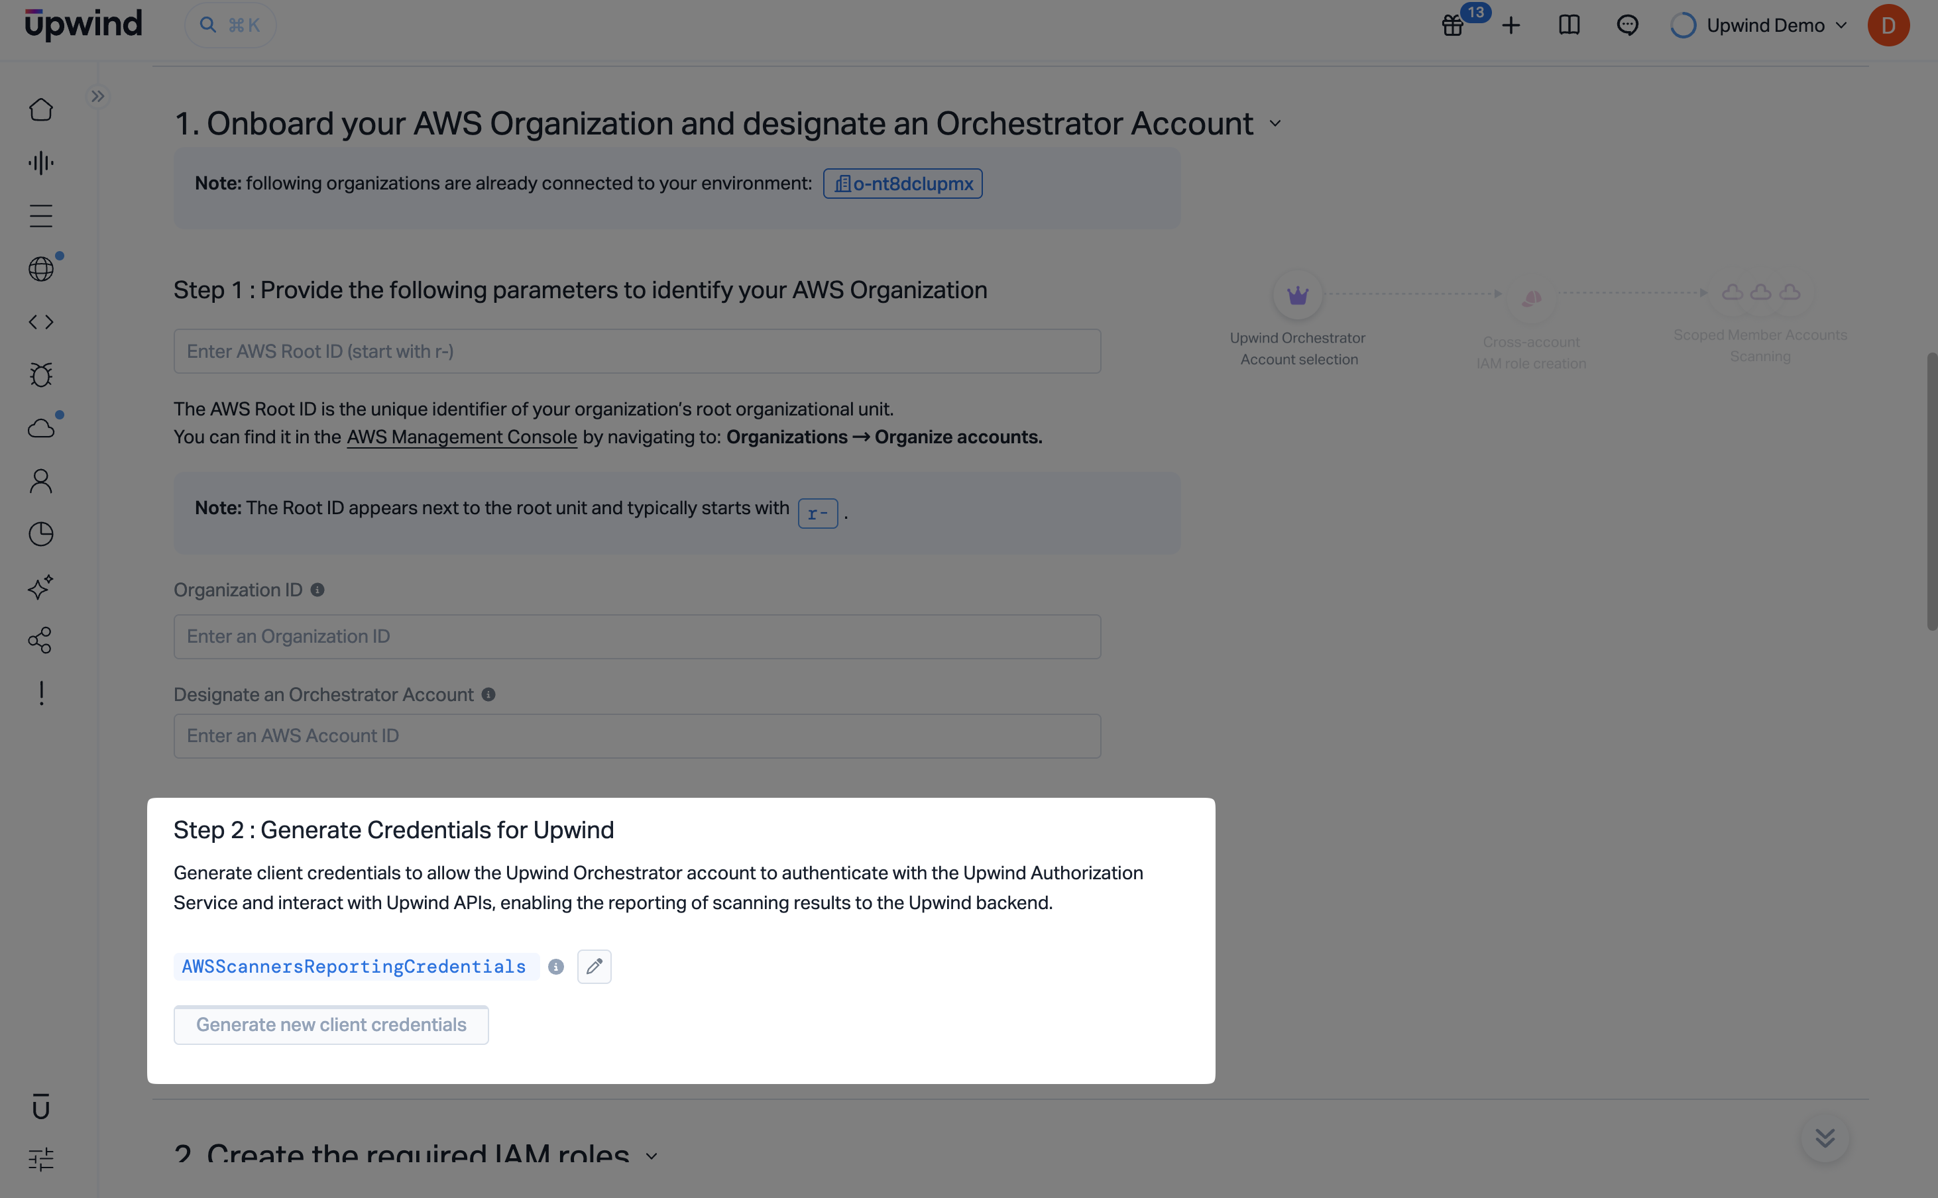Open the bug vulnerabilities sidebar icon

pyautogui.click(x=41, y=375)
